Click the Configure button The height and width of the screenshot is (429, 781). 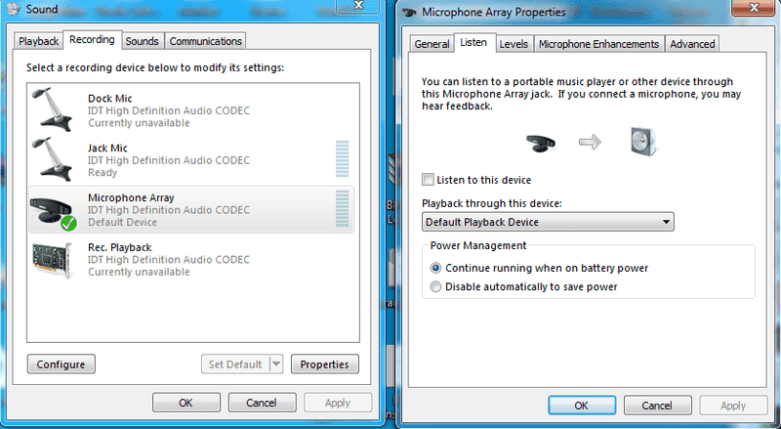coord(62,365)
